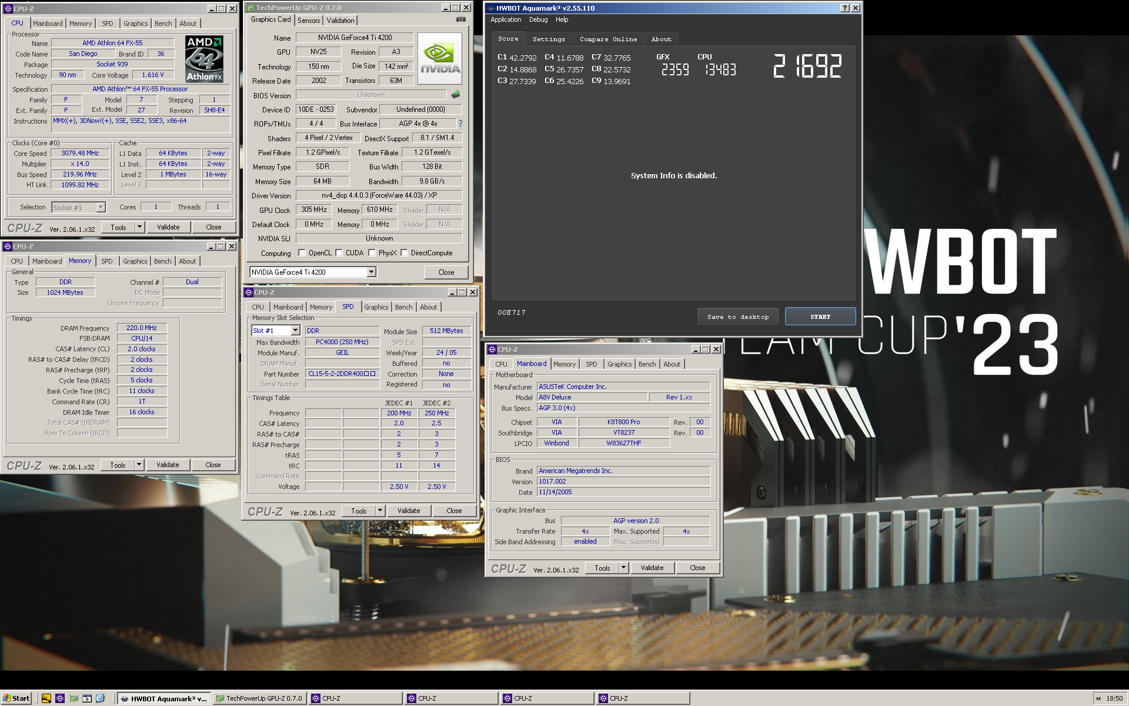This screenshot has width=1129, height=706.
Task: Click Close in CPU-Z SPD window
Action: coord(454,511)
